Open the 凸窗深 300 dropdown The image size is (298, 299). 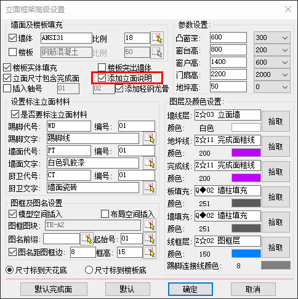pyautogui.click(x=272, y=38)
